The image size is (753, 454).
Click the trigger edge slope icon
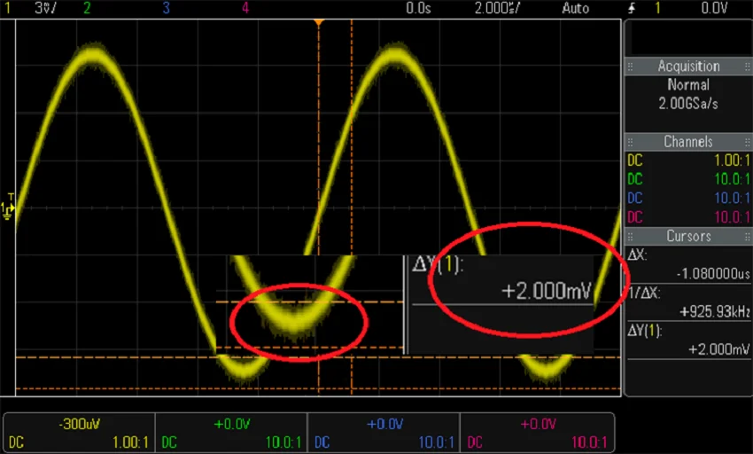pyautogui.click(x=631, y=8)
